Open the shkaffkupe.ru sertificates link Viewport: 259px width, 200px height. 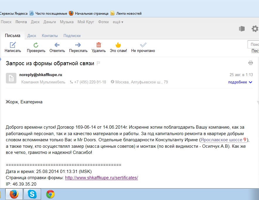[x=101, y=178]
